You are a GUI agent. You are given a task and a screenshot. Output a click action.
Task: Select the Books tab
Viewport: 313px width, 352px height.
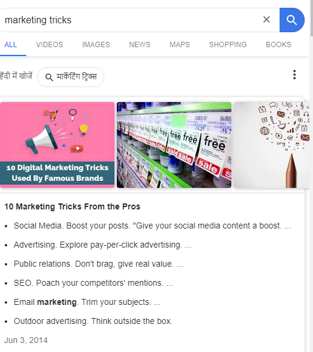[x=278, y=45]
